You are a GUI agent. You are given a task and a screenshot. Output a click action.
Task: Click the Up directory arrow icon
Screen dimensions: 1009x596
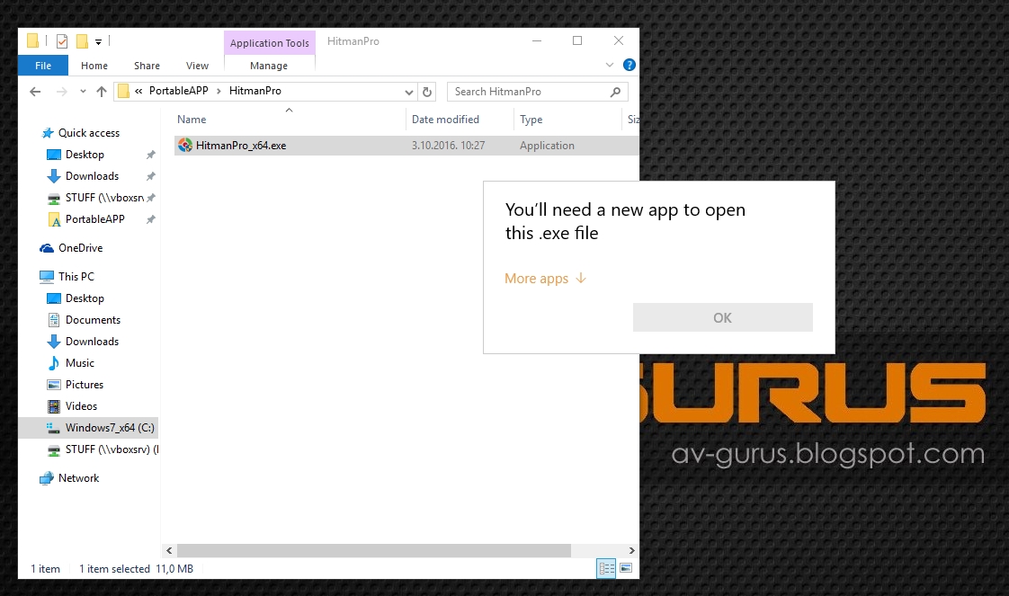[x=102, y=92]
